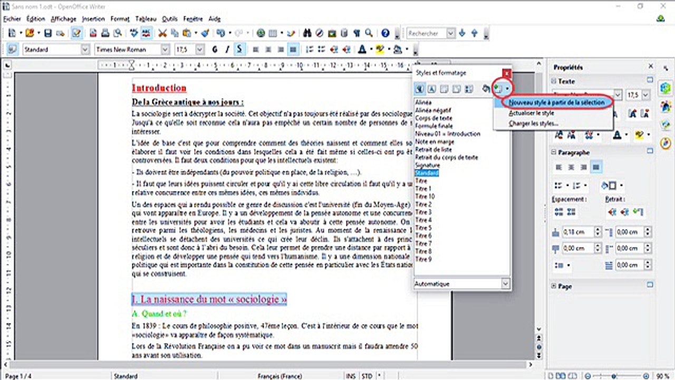
Task: Open the sidebar Navigator compass icon
Action: click(666, 142)
